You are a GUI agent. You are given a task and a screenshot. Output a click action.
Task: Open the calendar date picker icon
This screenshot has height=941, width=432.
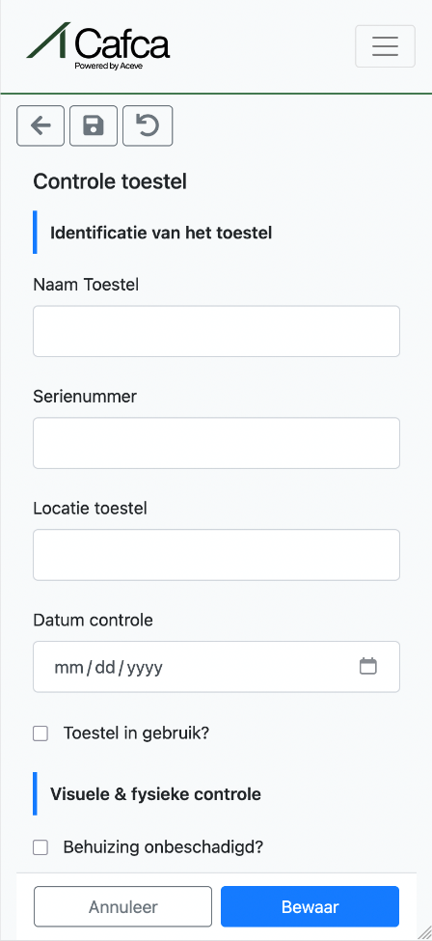click(x=367, y=666)
